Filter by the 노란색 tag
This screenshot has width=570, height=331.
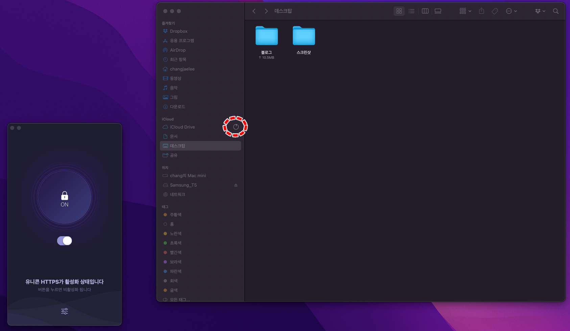200,233
